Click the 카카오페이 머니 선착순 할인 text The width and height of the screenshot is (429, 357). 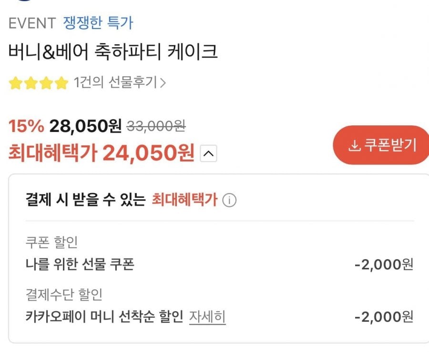coord(104,316)
